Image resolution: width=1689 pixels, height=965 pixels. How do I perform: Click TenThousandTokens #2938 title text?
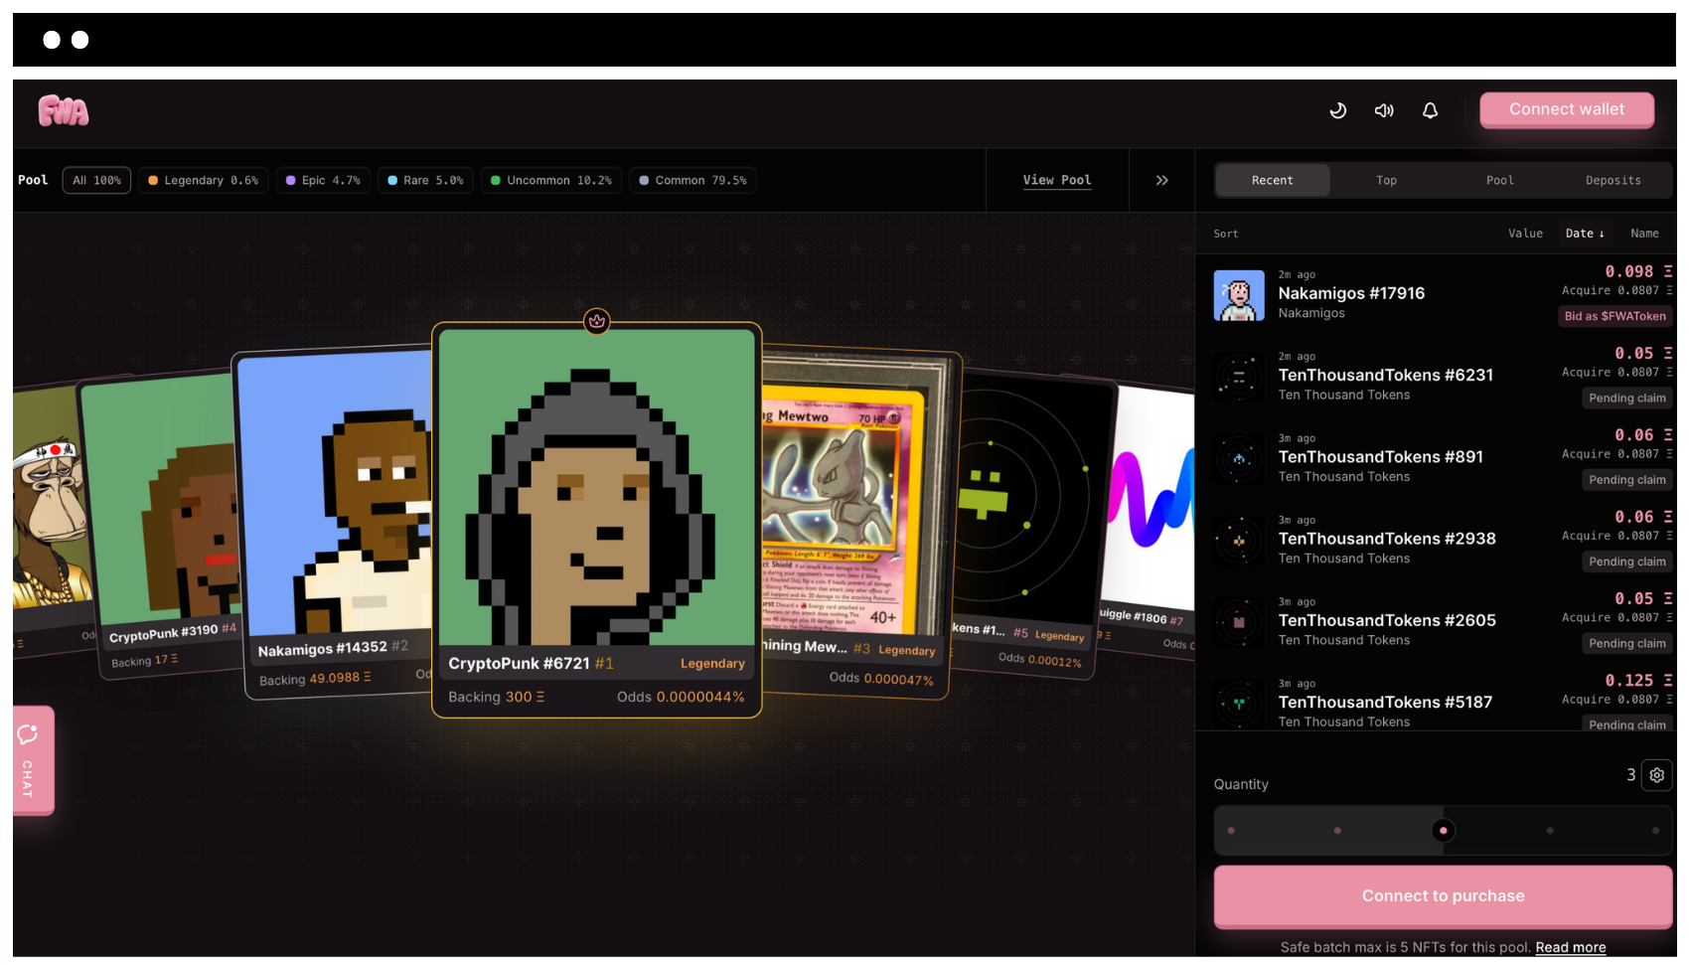tap(1387, 539)
